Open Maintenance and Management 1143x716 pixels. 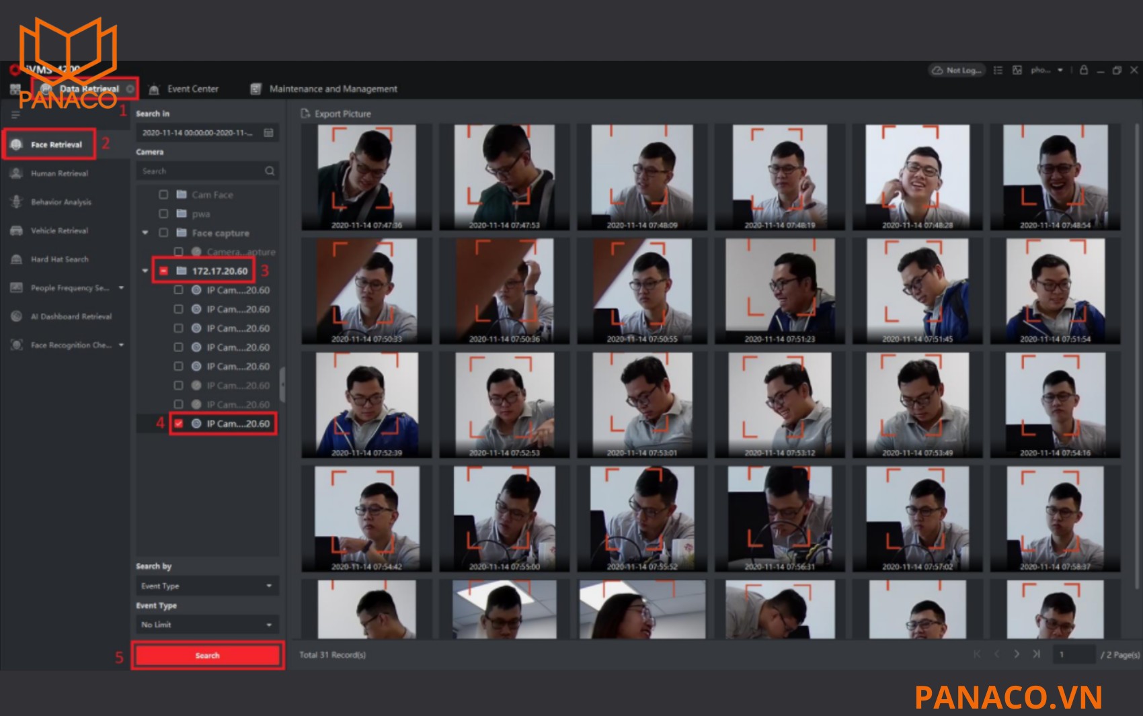pos(333,89)
